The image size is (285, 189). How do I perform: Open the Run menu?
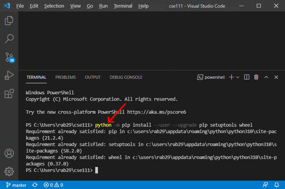103,6
